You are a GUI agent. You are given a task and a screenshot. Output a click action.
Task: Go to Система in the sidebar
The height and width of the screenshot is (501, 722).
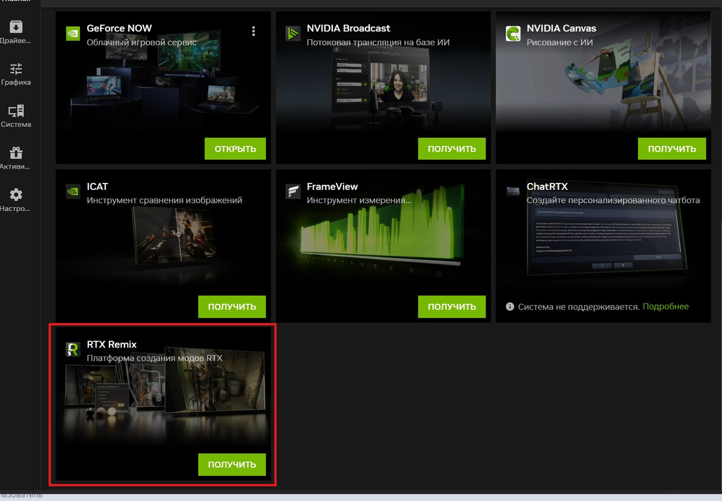tap(16, 116)
